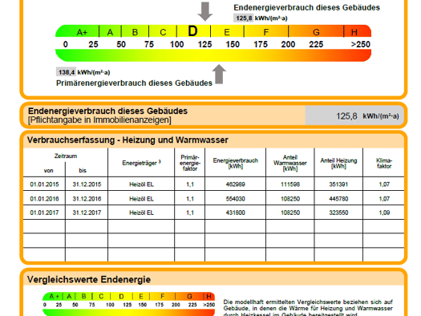The image size is (421, 316).
Task: Click energy consumption value 554030
Action: point(236,199)
